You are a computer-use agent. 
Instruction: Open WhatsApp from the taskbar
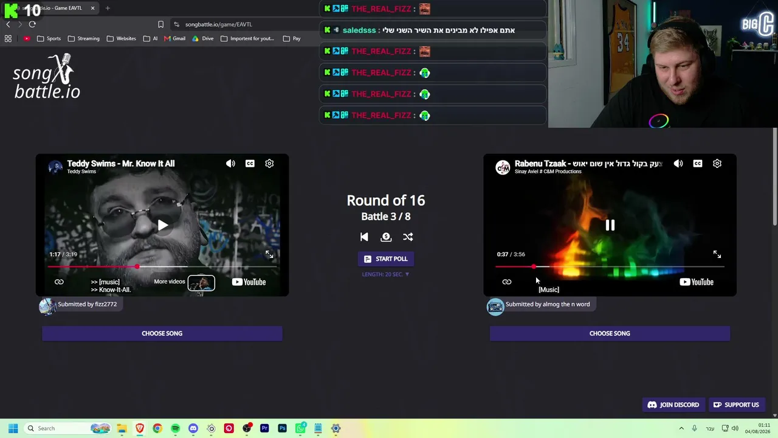click(x=300, y=428)
